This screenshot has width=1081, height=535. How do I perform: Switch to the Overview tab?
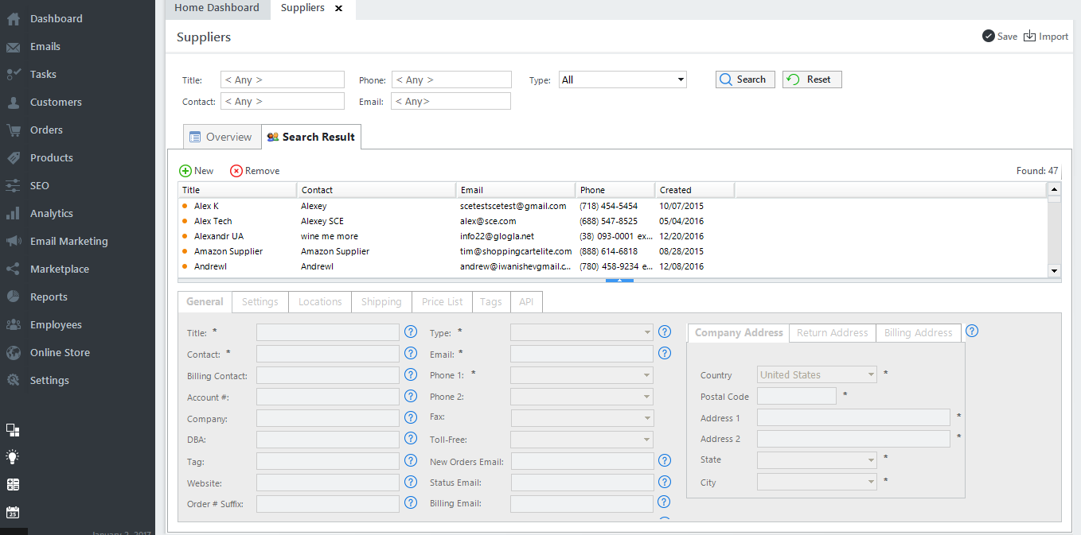point(221,136)
